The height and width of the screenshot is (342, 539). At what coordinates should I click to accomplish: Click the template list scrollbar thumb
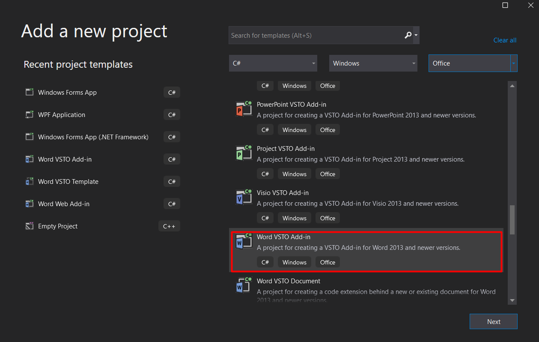pos(512,220)
